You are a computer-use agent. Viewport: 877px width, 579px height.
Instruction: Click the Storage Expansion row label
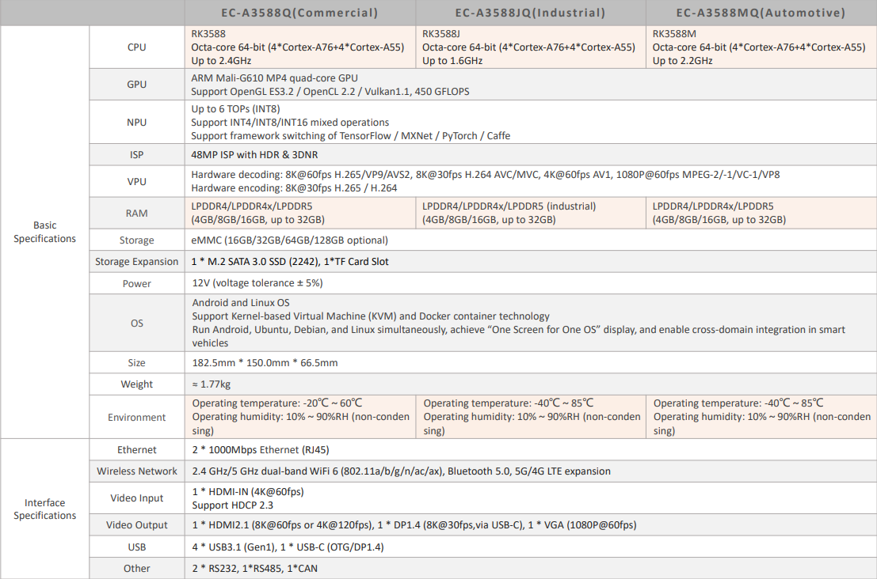[x=136, y=261]
